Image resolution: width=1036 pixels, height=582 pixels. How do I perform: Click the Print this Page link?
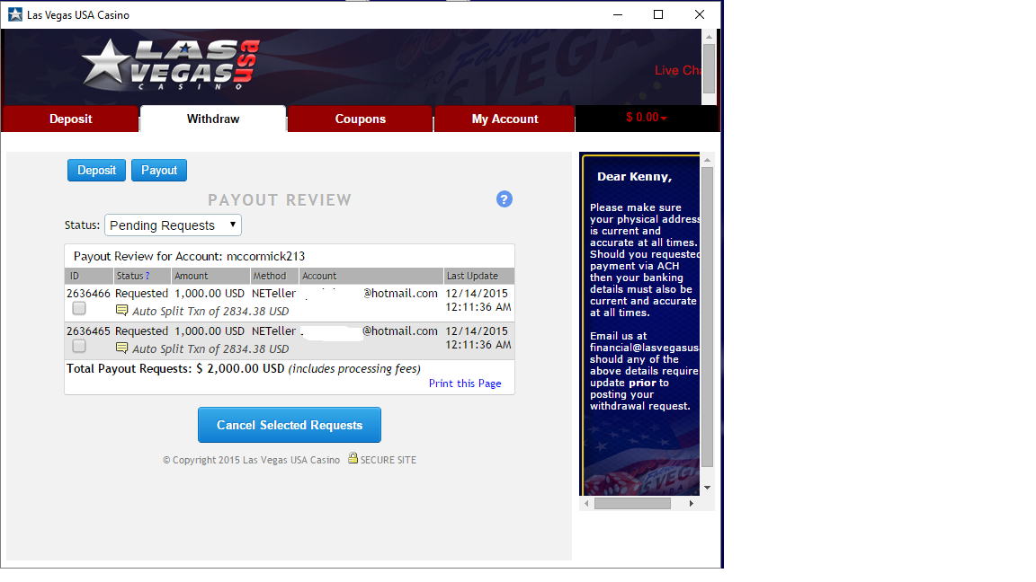[x=465, y=384]
